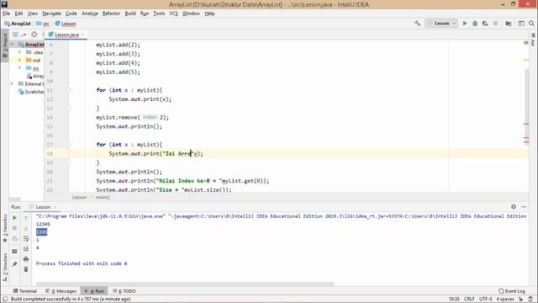The image size is (538, 303).
Task: Rerun Lesson in Run panel
Action: [15, 218]
